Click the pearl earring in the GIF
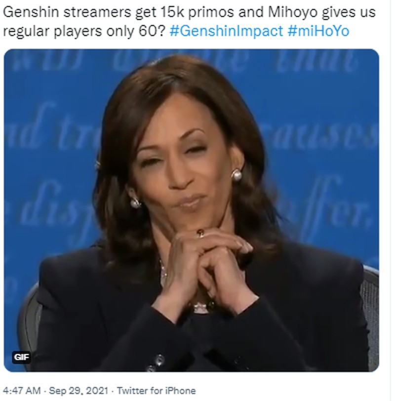 tap(236, 175)
